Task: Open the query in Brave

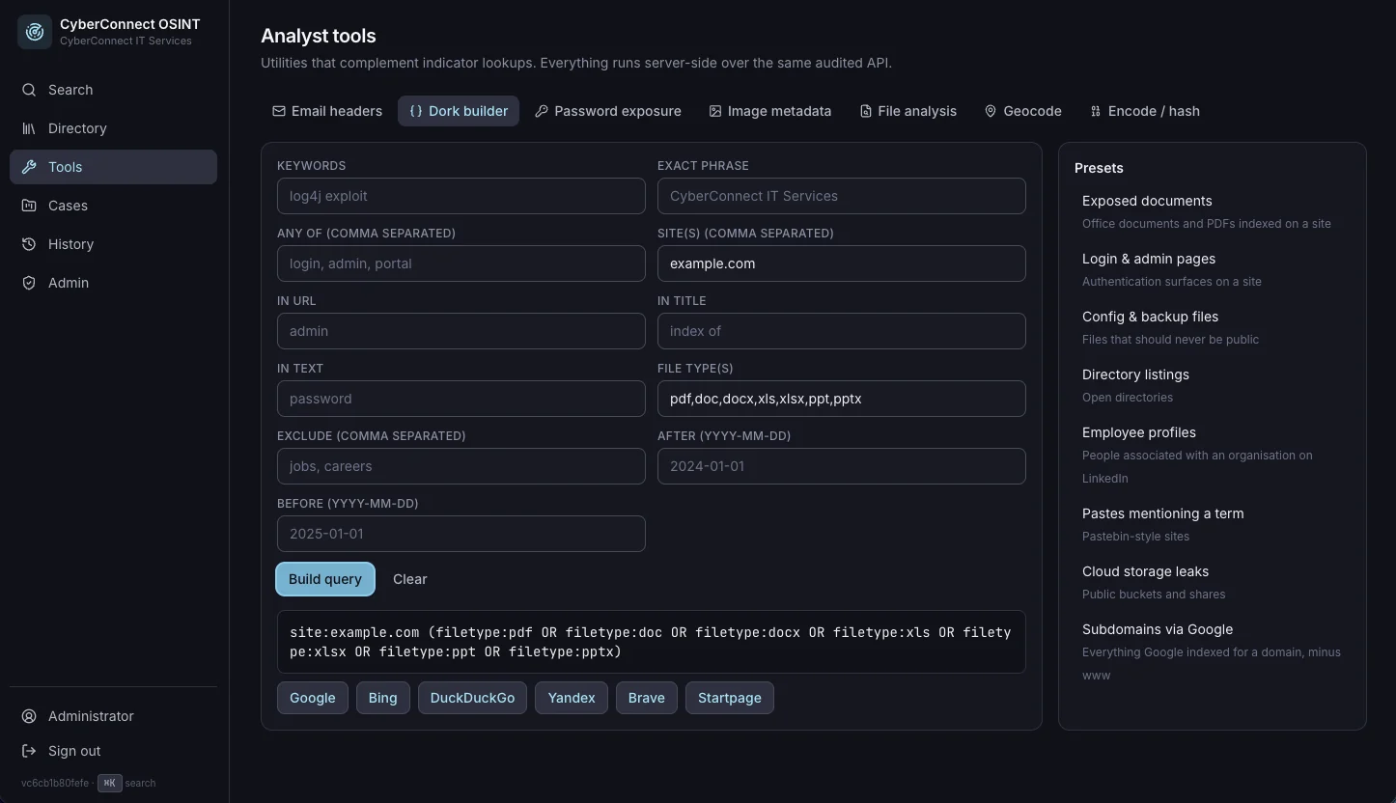Action: 646,698
